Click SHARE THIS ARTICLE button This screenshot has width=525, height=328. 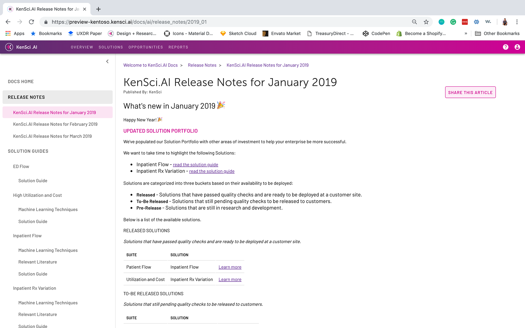(x=470, y=92)
